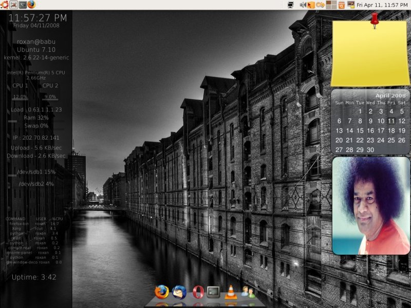Click the yellow arrow tray icon
Screen dimensions: 411x308
point(320,5)
